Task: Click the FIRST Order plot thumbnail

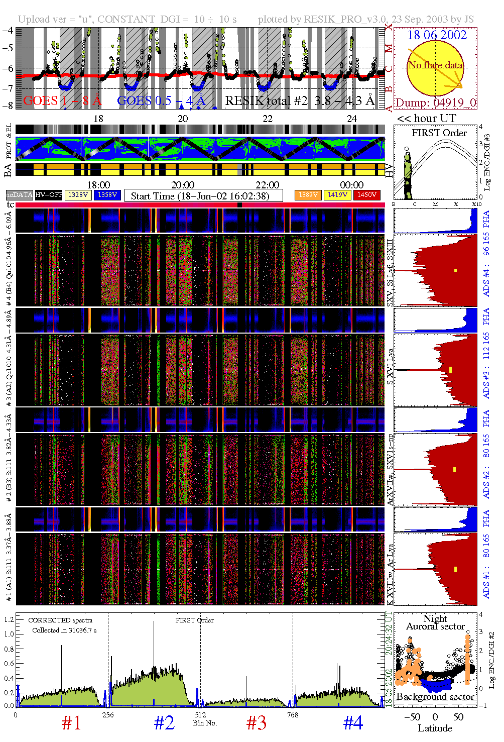Action: pos(436,163)
